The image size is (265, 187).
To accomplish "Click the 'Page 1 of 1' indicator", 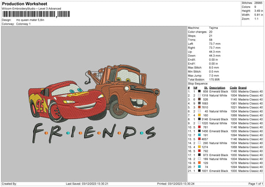I will (256, 183).
